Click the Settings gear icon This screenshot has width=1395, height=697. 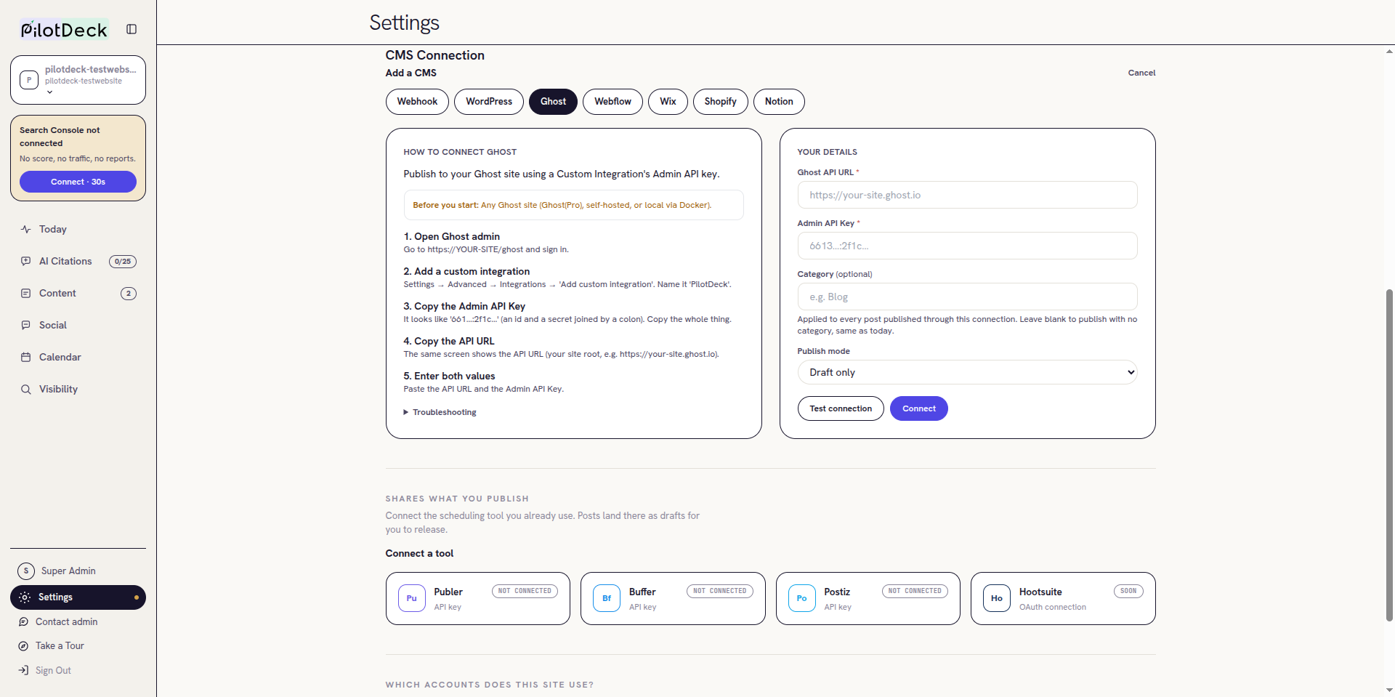25,597
